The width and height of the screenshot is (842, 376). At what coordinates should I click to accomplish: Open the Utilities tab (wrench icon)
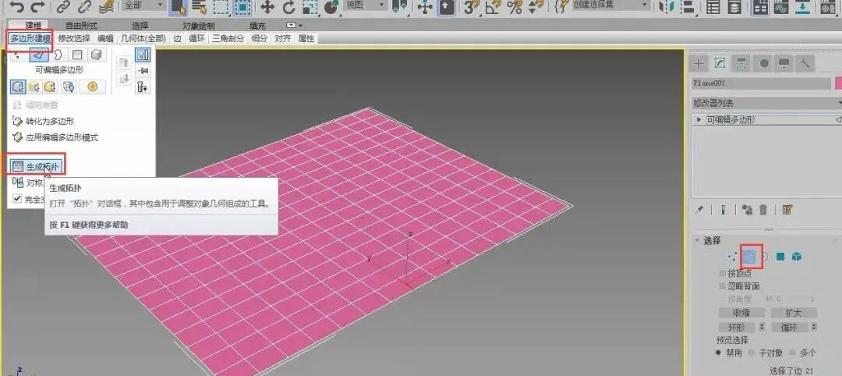coord(805,63)
